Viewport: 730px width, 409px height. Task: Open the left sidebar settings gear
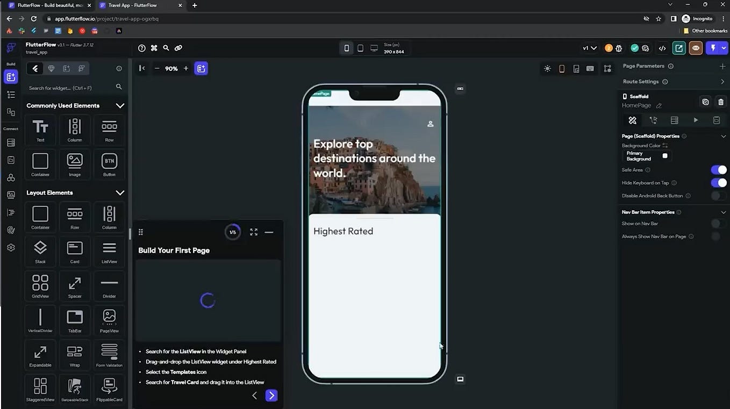click(x=10, y=247)
